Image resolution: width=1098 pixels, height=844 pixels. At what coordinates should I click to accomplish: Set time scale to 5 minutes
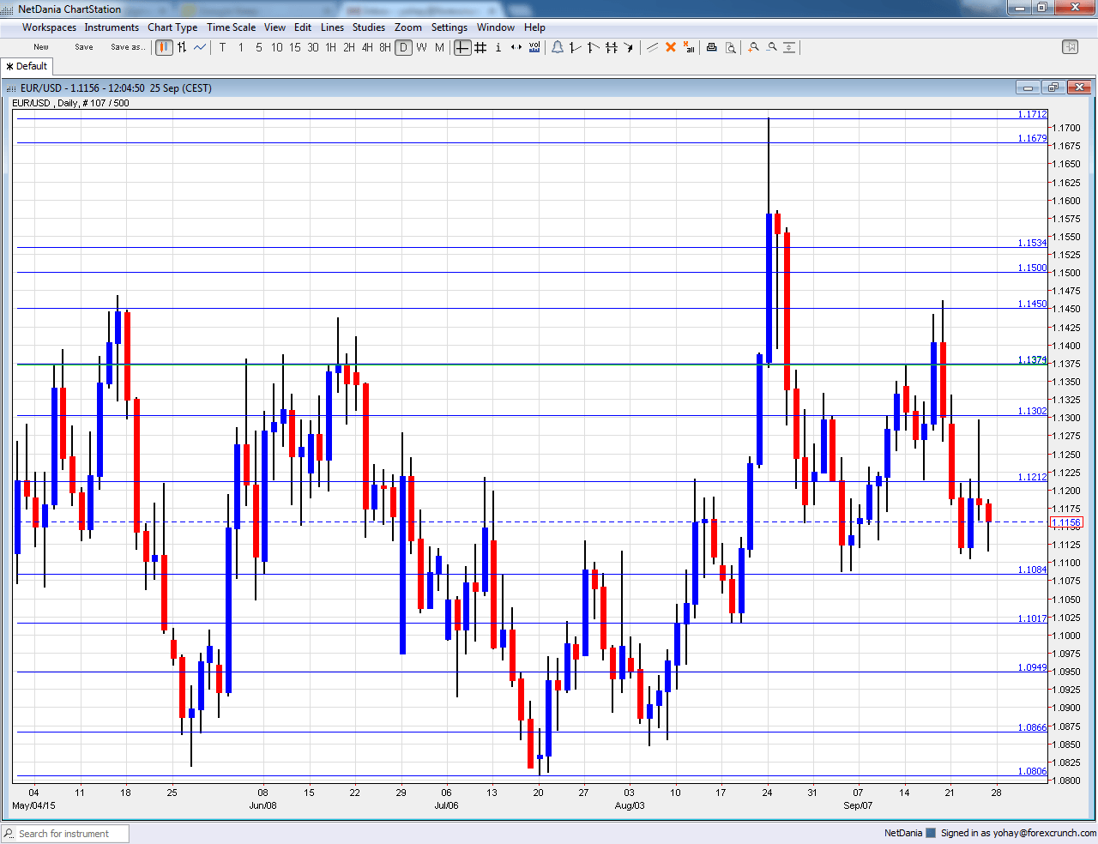pyautogui.click(x=259, y=47)
